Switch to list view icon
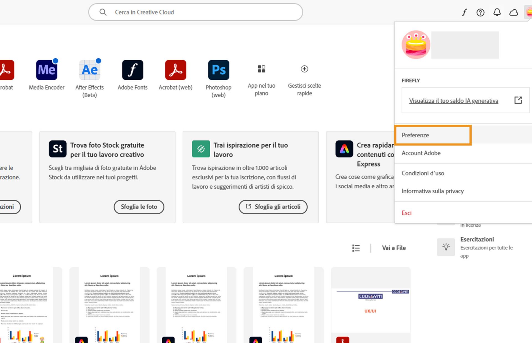This screenshot has width=532, height=343. coord(356,248)
